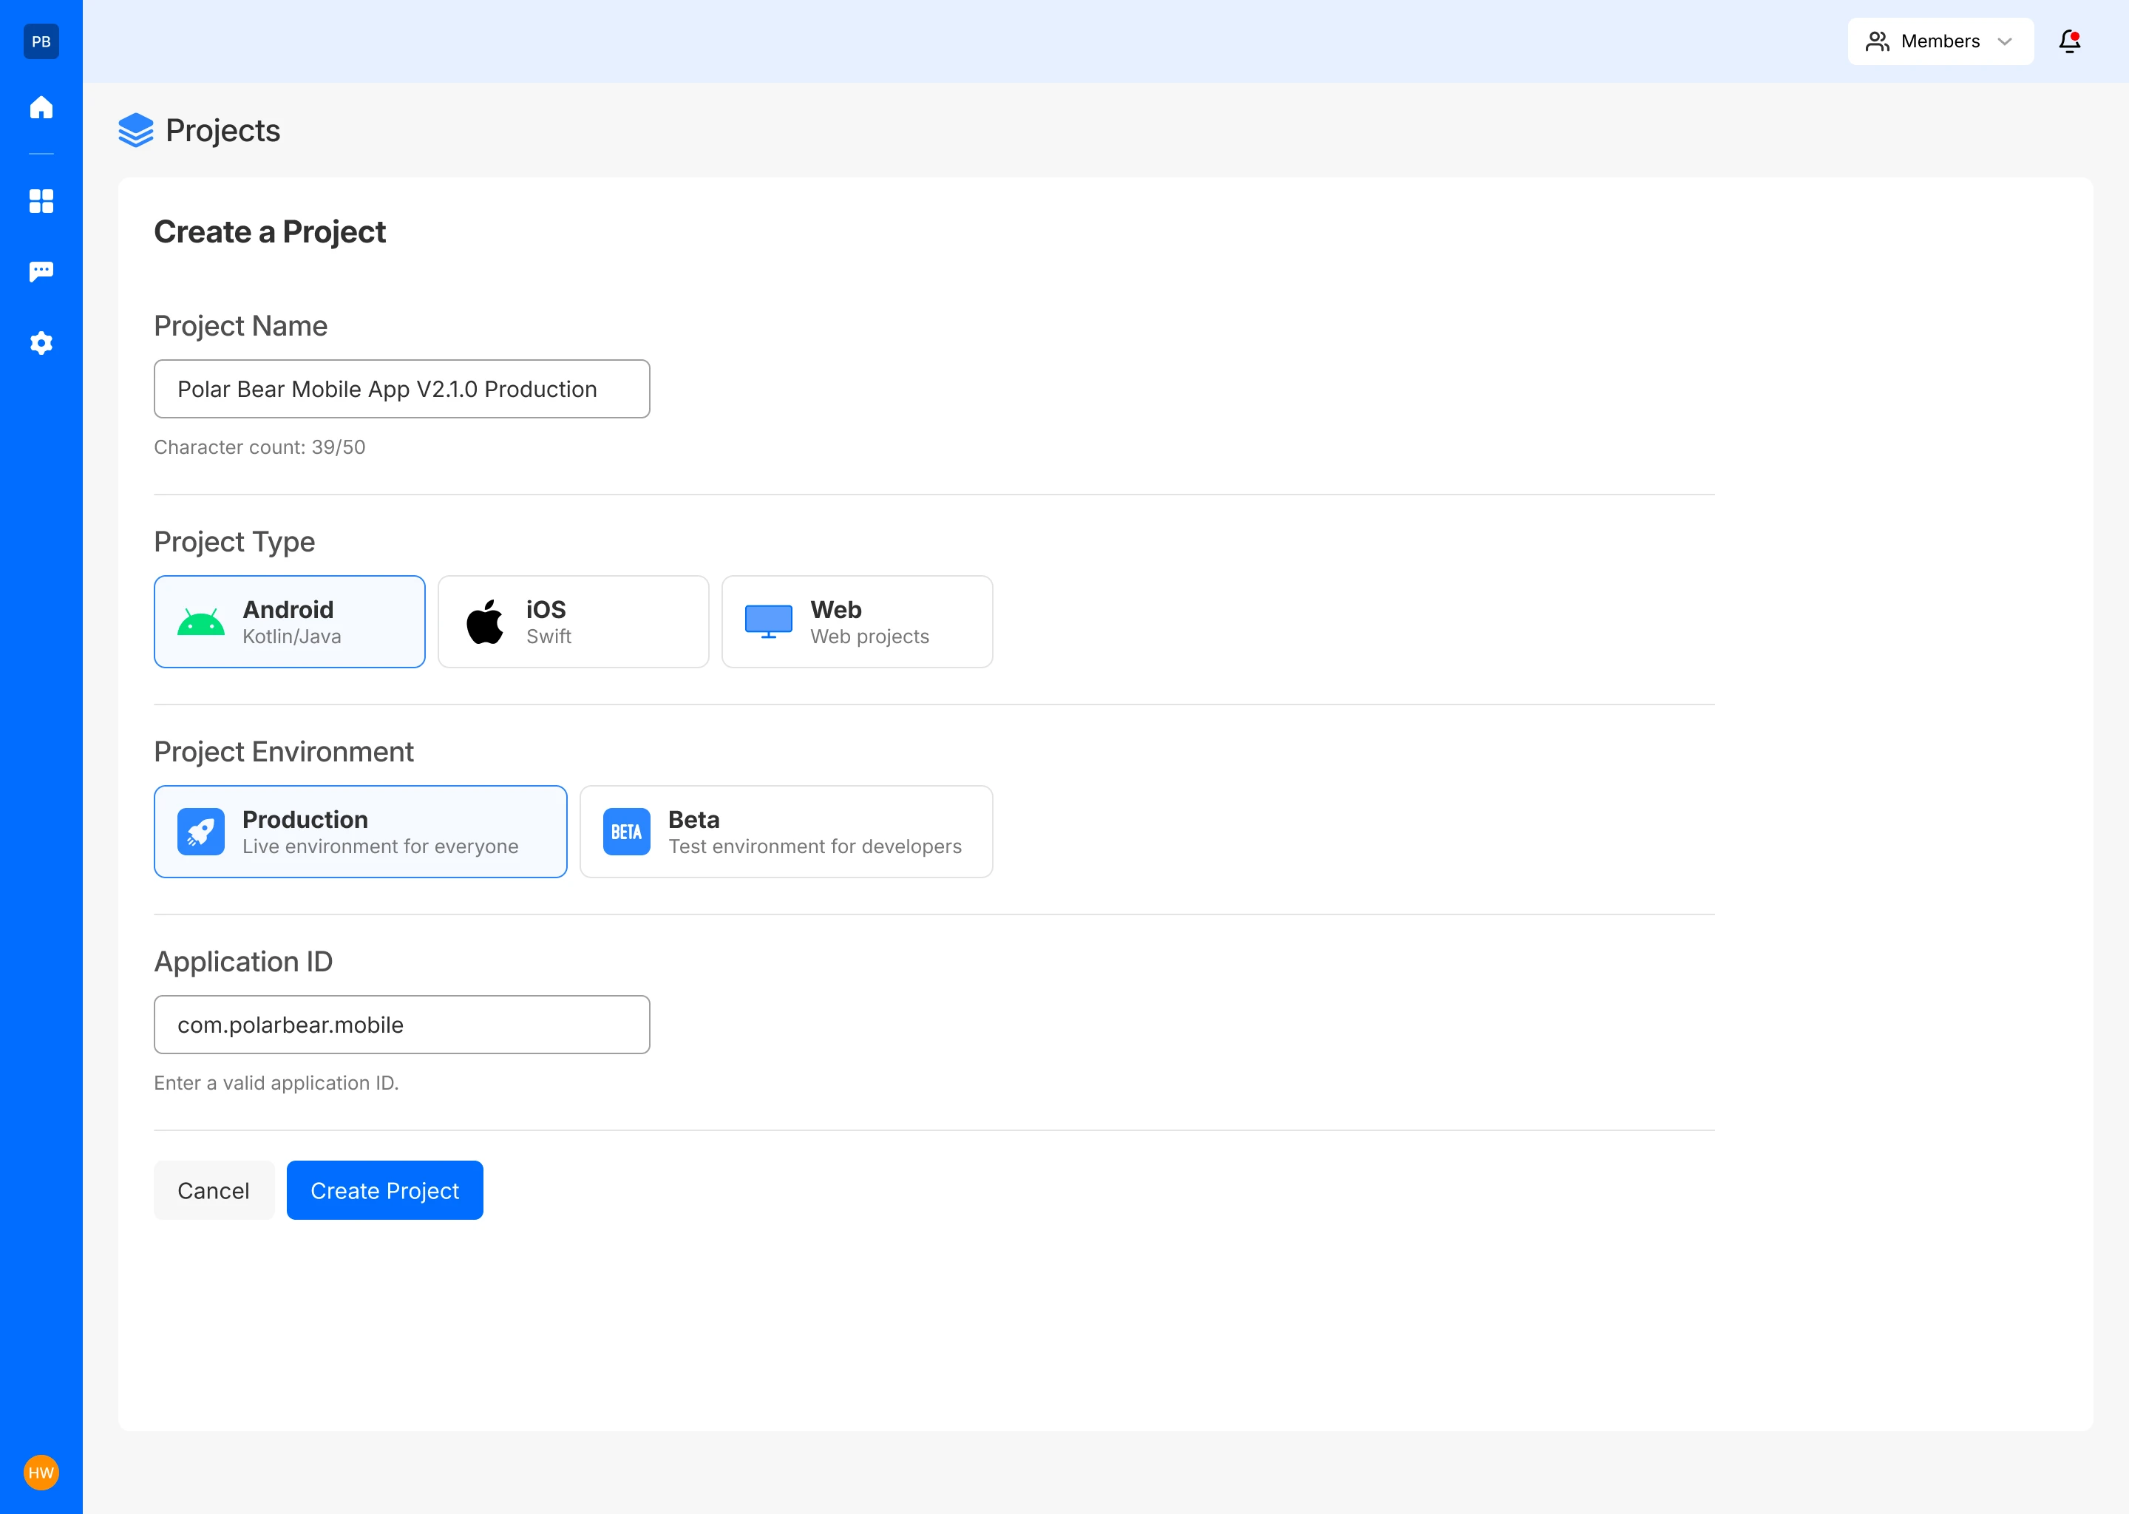The image size is (2129, 1514).
Task: Focus the Project Name text field
Action: click(x=401, y=389)
